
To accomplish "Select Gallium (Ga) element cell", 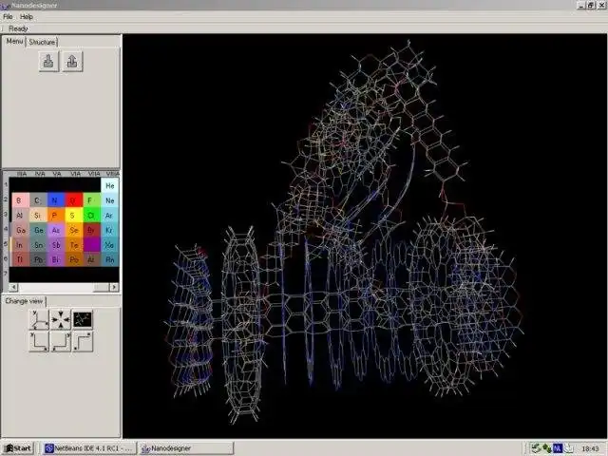I will click(x=20, y=230).
